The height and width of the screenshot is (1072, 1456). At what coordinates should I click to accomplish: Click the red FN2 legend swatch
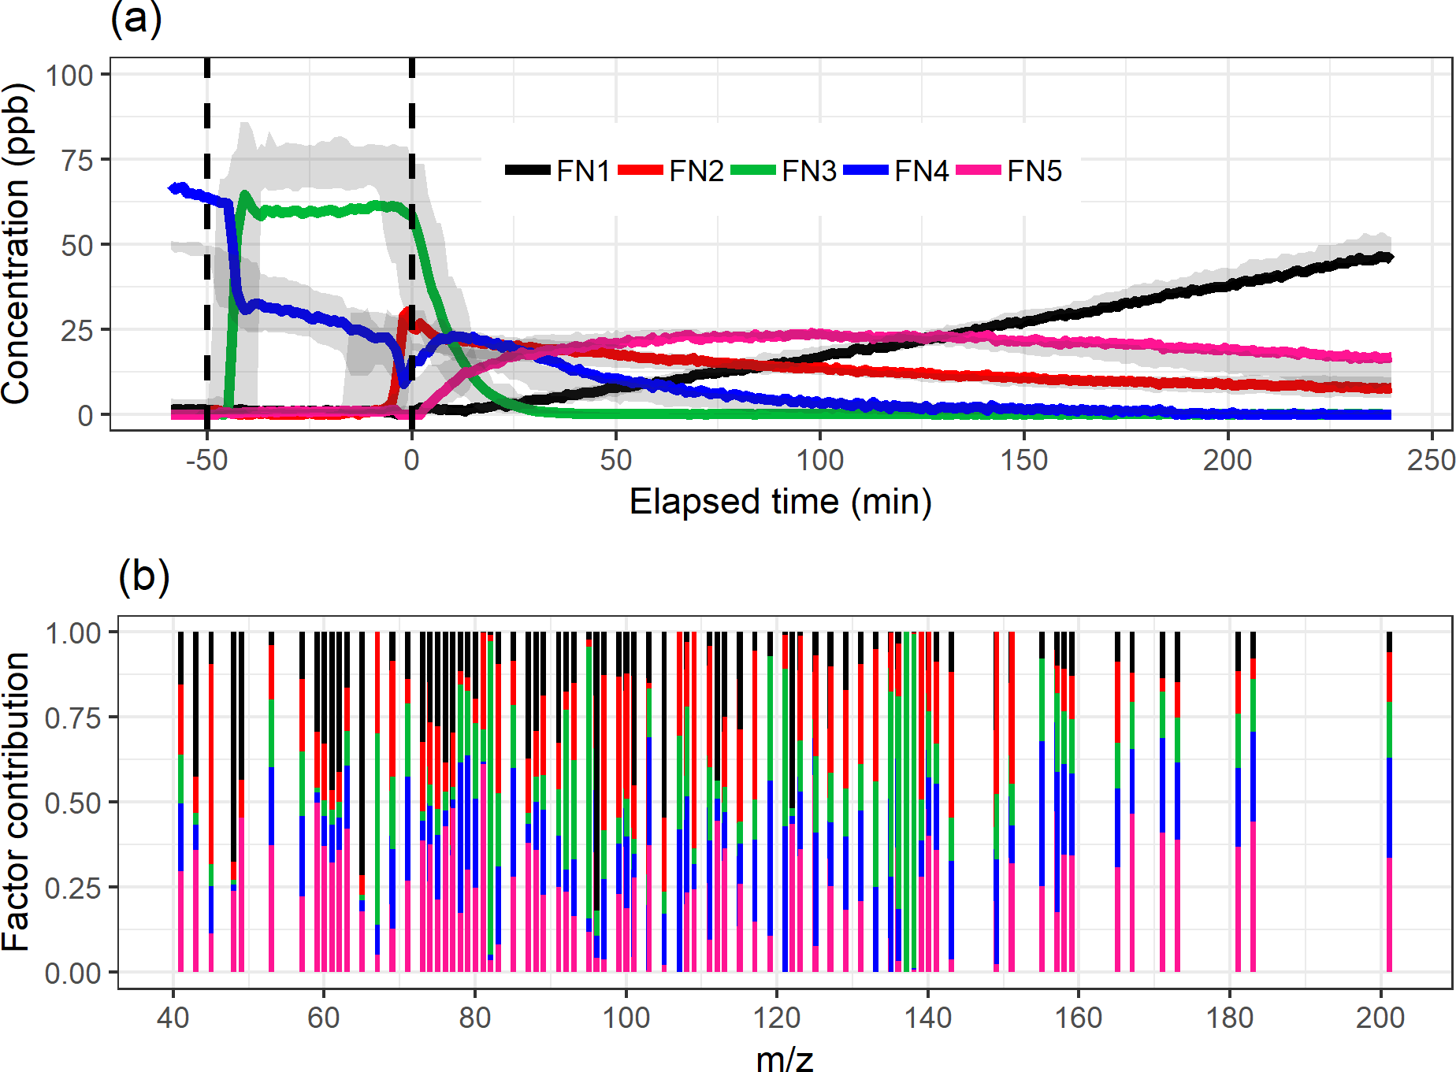pos(640,170)
